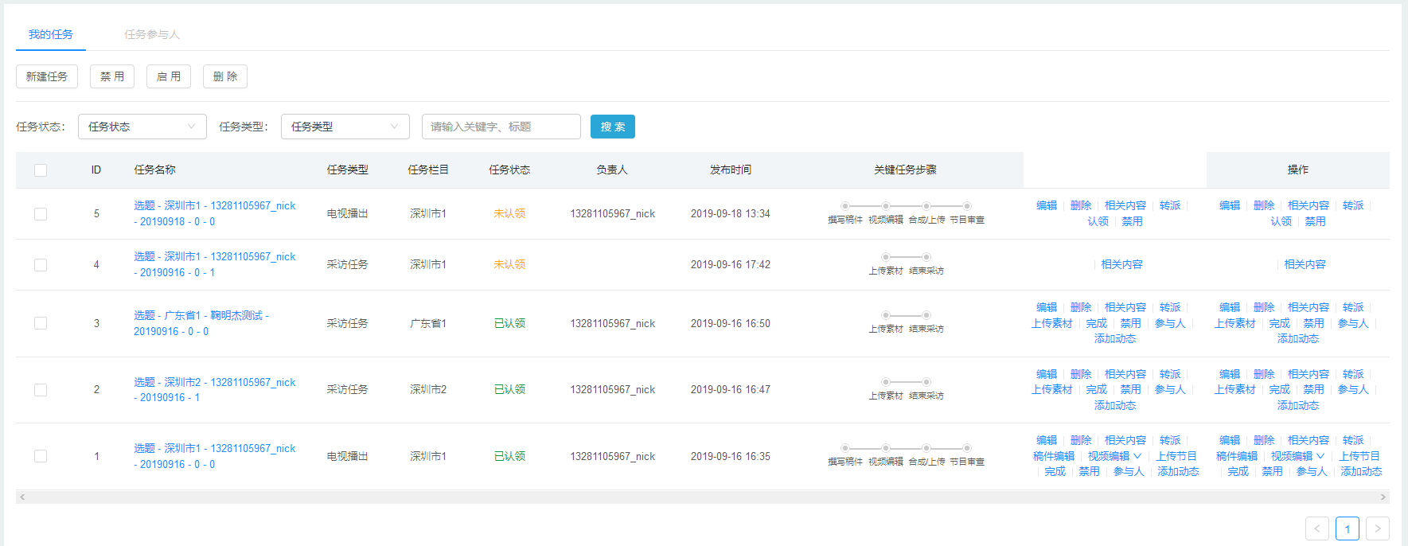The image size is (1408, 546).
Task: Go to the next page arrow
Action: coord(1377,528)
